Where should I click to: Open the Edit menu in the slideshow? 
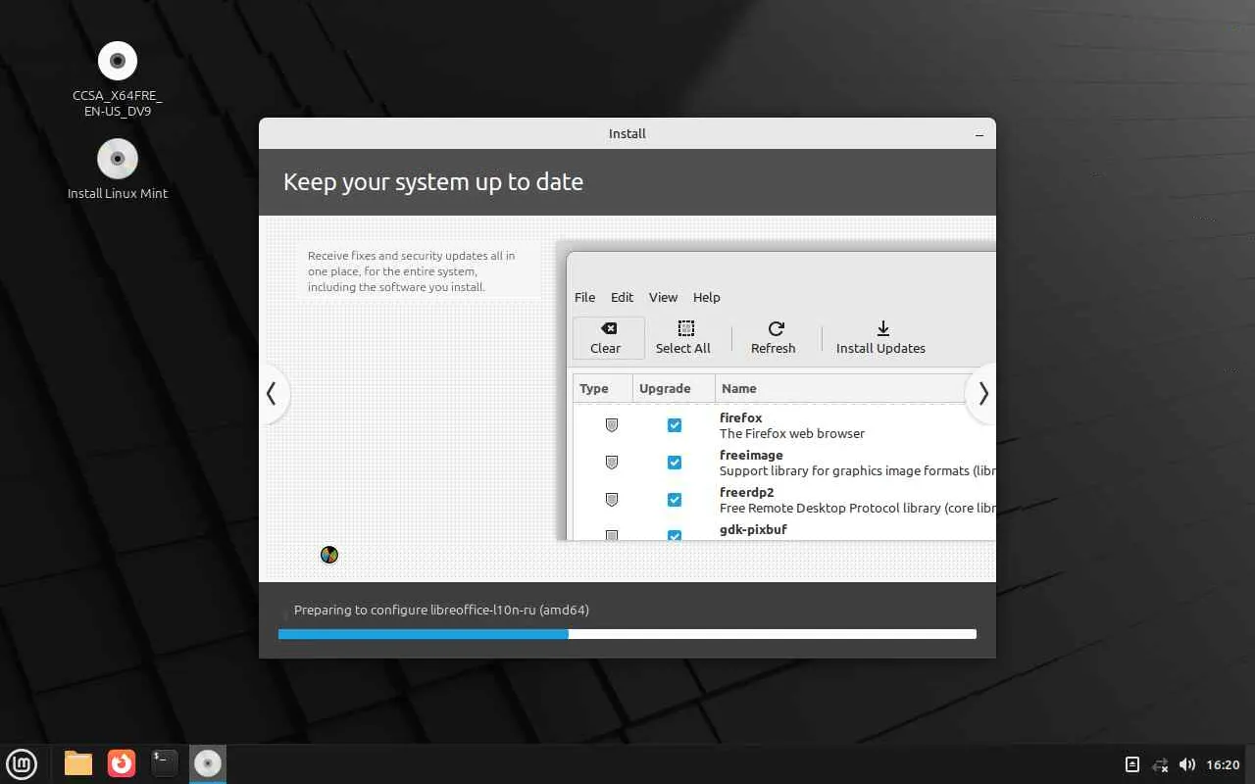coord(623,297)
